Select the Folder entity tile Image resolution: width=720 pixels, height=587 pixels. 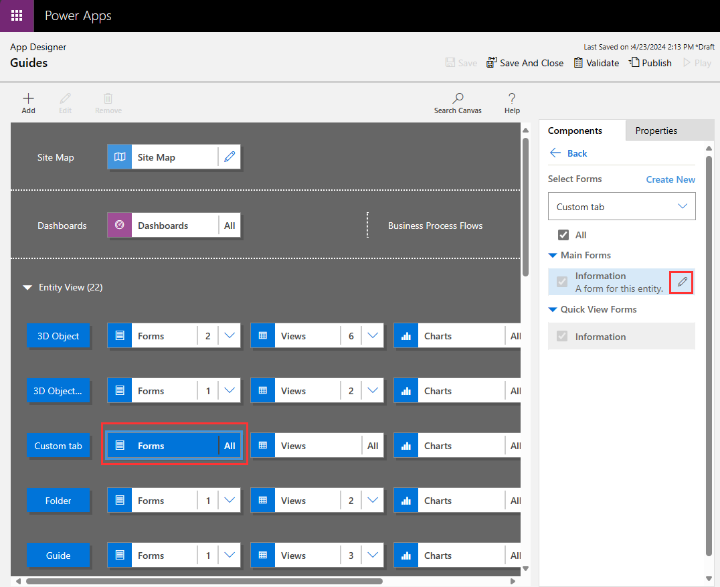(x=58, y=500)
